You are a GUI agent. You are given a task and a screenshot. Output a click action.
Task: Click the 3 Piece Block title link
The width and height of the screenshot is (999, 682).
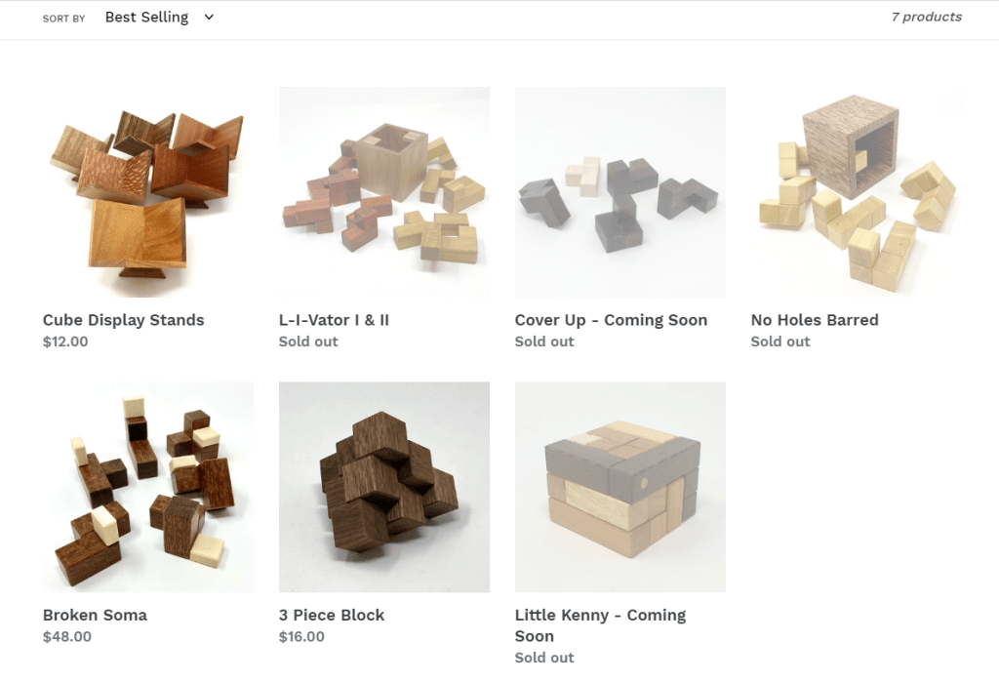click(332, 615)
